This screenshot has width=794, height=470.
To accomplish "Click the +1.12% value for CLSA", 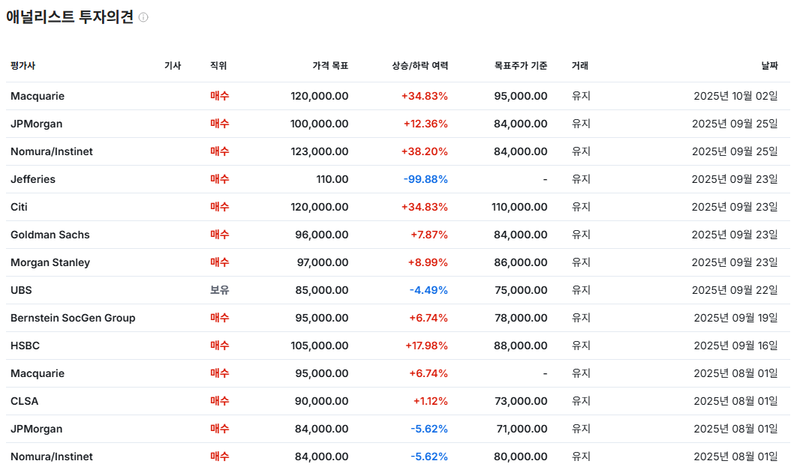I will coord(431,401).
